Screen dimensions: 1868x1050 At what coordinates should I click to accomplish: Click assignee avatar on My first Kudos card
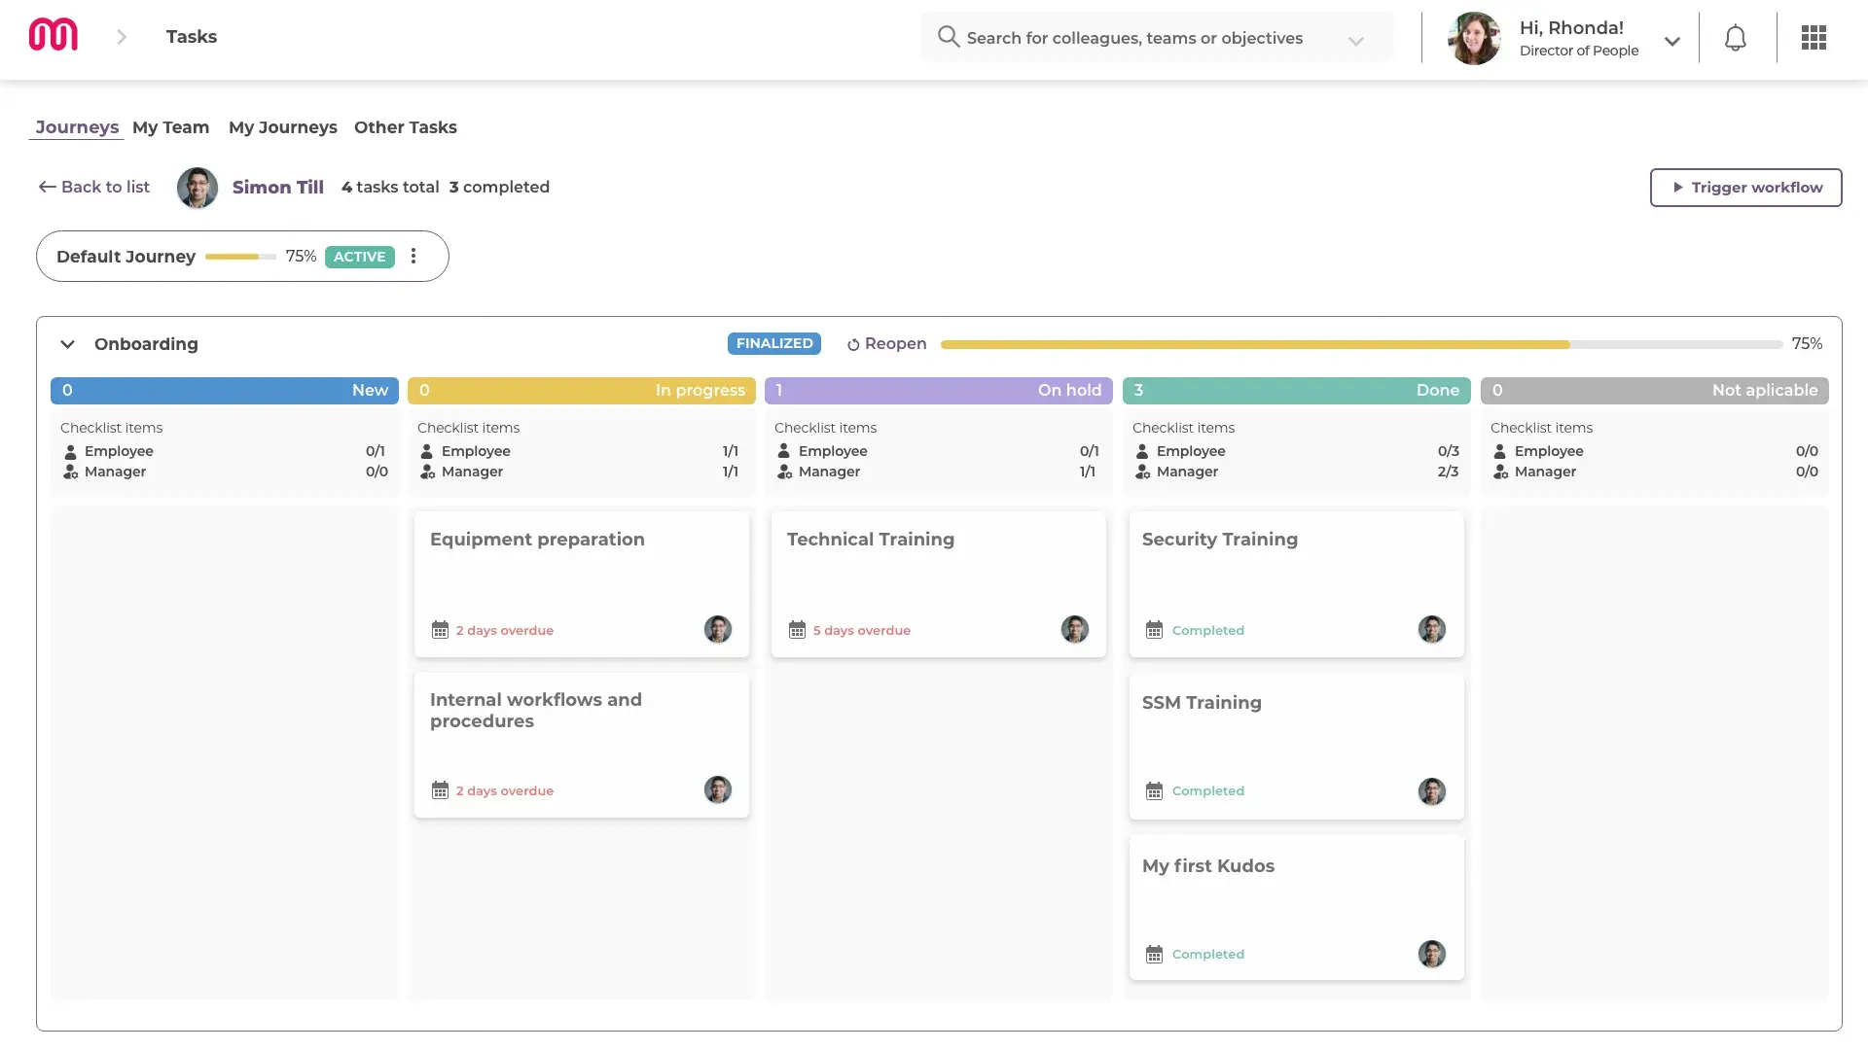[x=1432, y=954]
